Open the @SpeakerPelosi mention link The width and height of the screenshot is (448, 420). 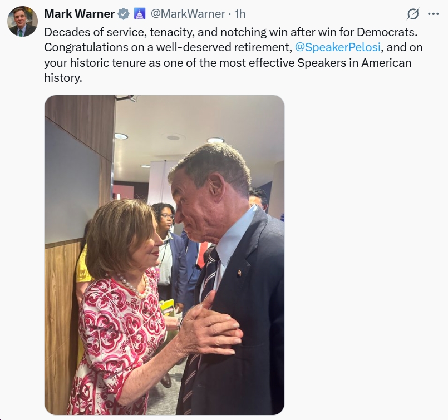pos(337,47)
